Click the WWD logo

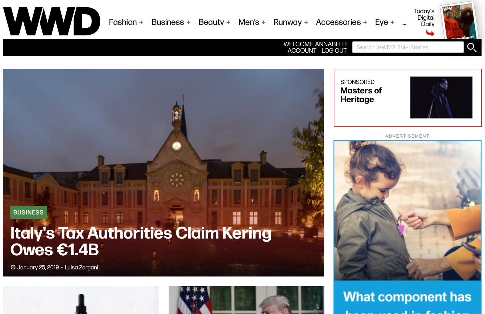coord(52,21)
